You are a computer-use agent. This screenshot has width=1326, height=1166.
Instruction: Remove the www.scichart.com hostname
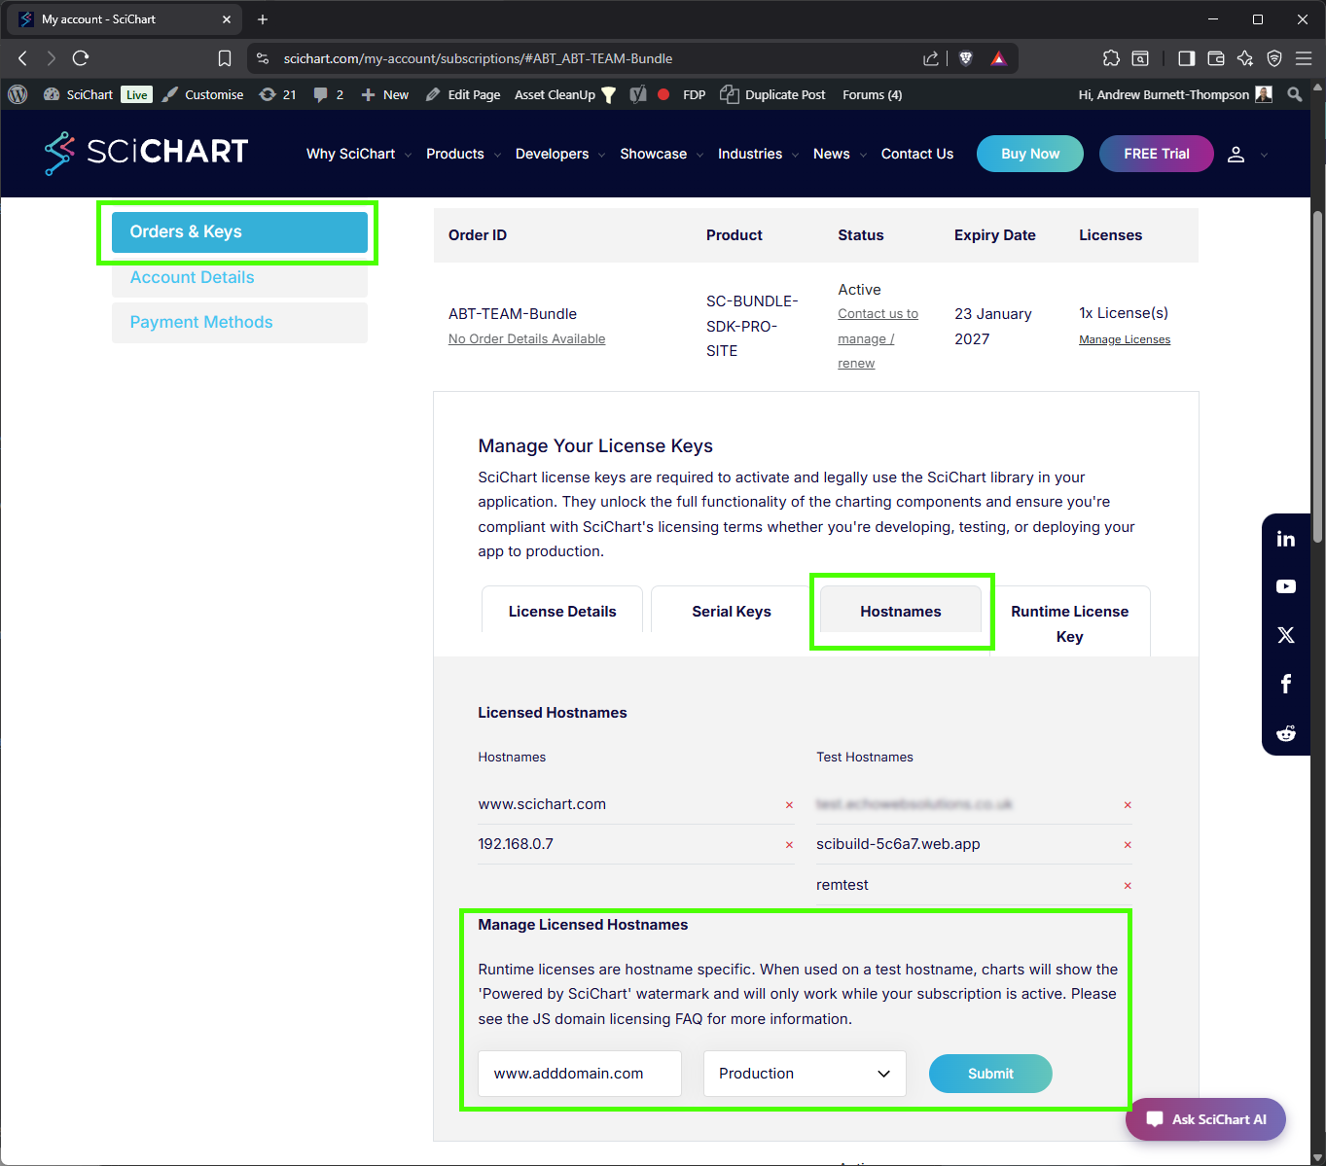[789, 805]
